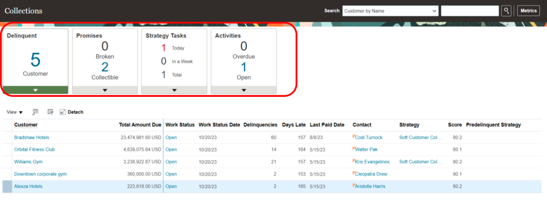547x217 pixels.
Task: Click the 0 In a Week tasks count
Action: (163, 61)
